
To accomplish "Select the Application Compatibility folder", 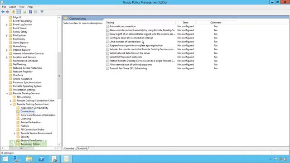I will (34, 108).
